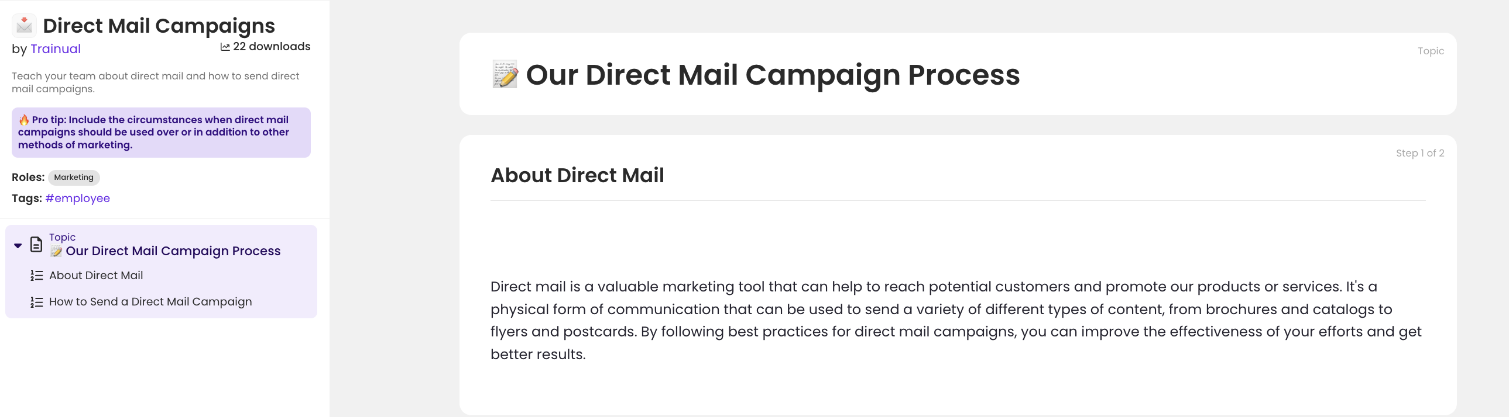This screenshot has width=1509, height=417.
Task: Select the Marketing role chip
Action: [74, 177]
